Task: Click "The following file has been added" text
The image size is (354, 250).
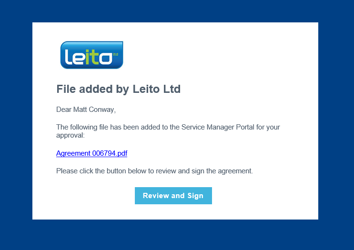Action: (x=107, y=127)
